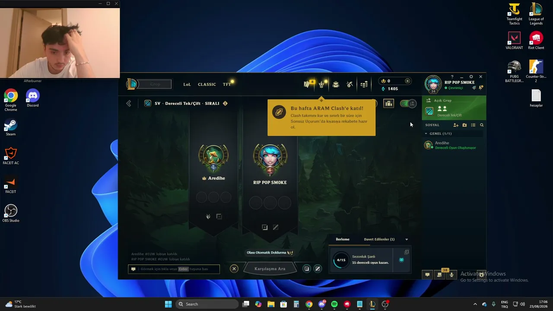Image resolution: width=553 pixels, height=311 pixels.
Task: Open the store coins icon
Action: (x=364, y=84)
